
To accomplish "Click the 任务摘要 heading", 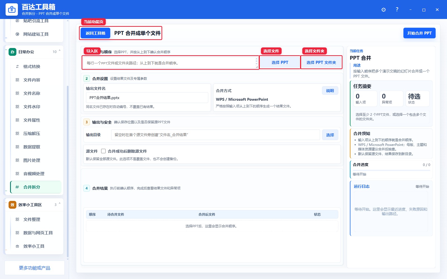I will (362, 86).
